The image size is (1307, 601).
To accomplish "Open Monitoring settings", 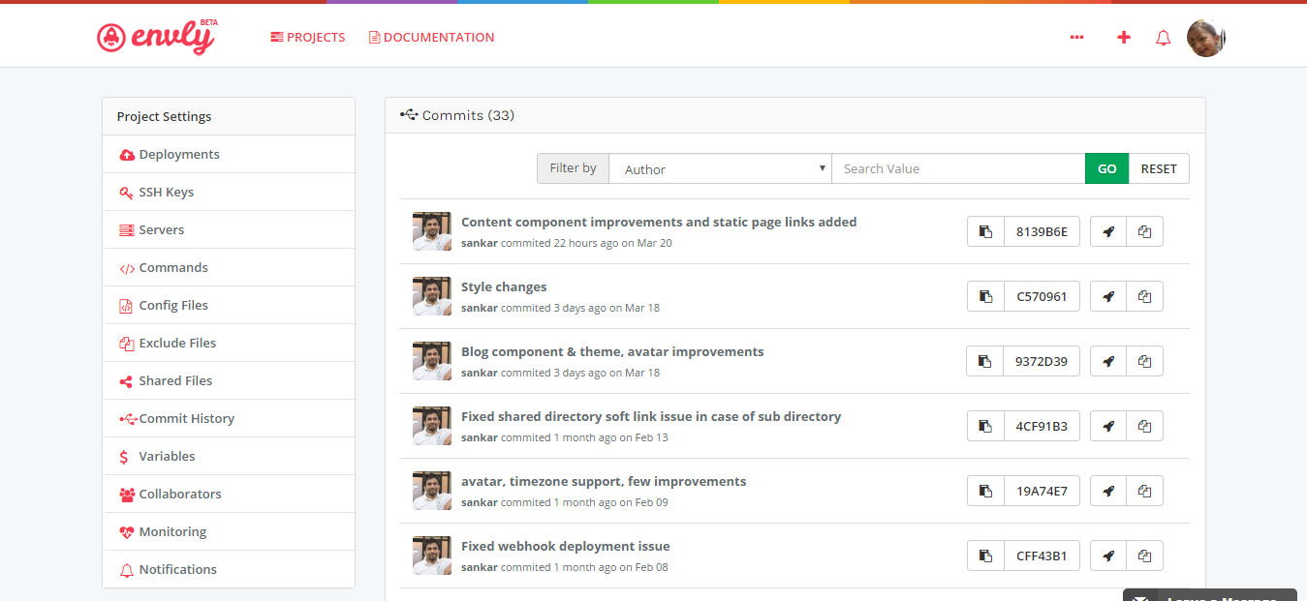I will 229,531.
